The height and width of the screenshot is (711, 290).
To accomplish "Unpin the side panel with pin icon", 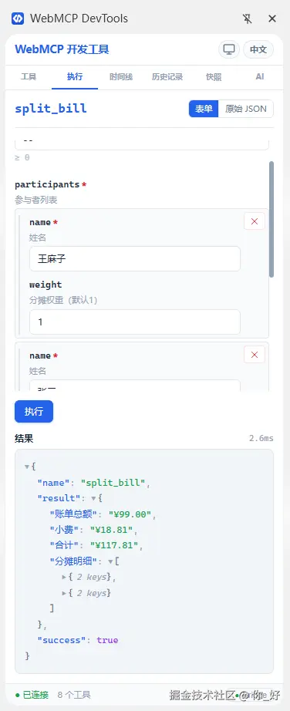I will [247, 19].
